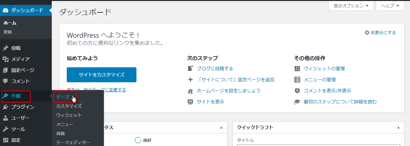Click the list icon next to メニューの管理
This screenshot has height=146, width=410.
(297, 80)
